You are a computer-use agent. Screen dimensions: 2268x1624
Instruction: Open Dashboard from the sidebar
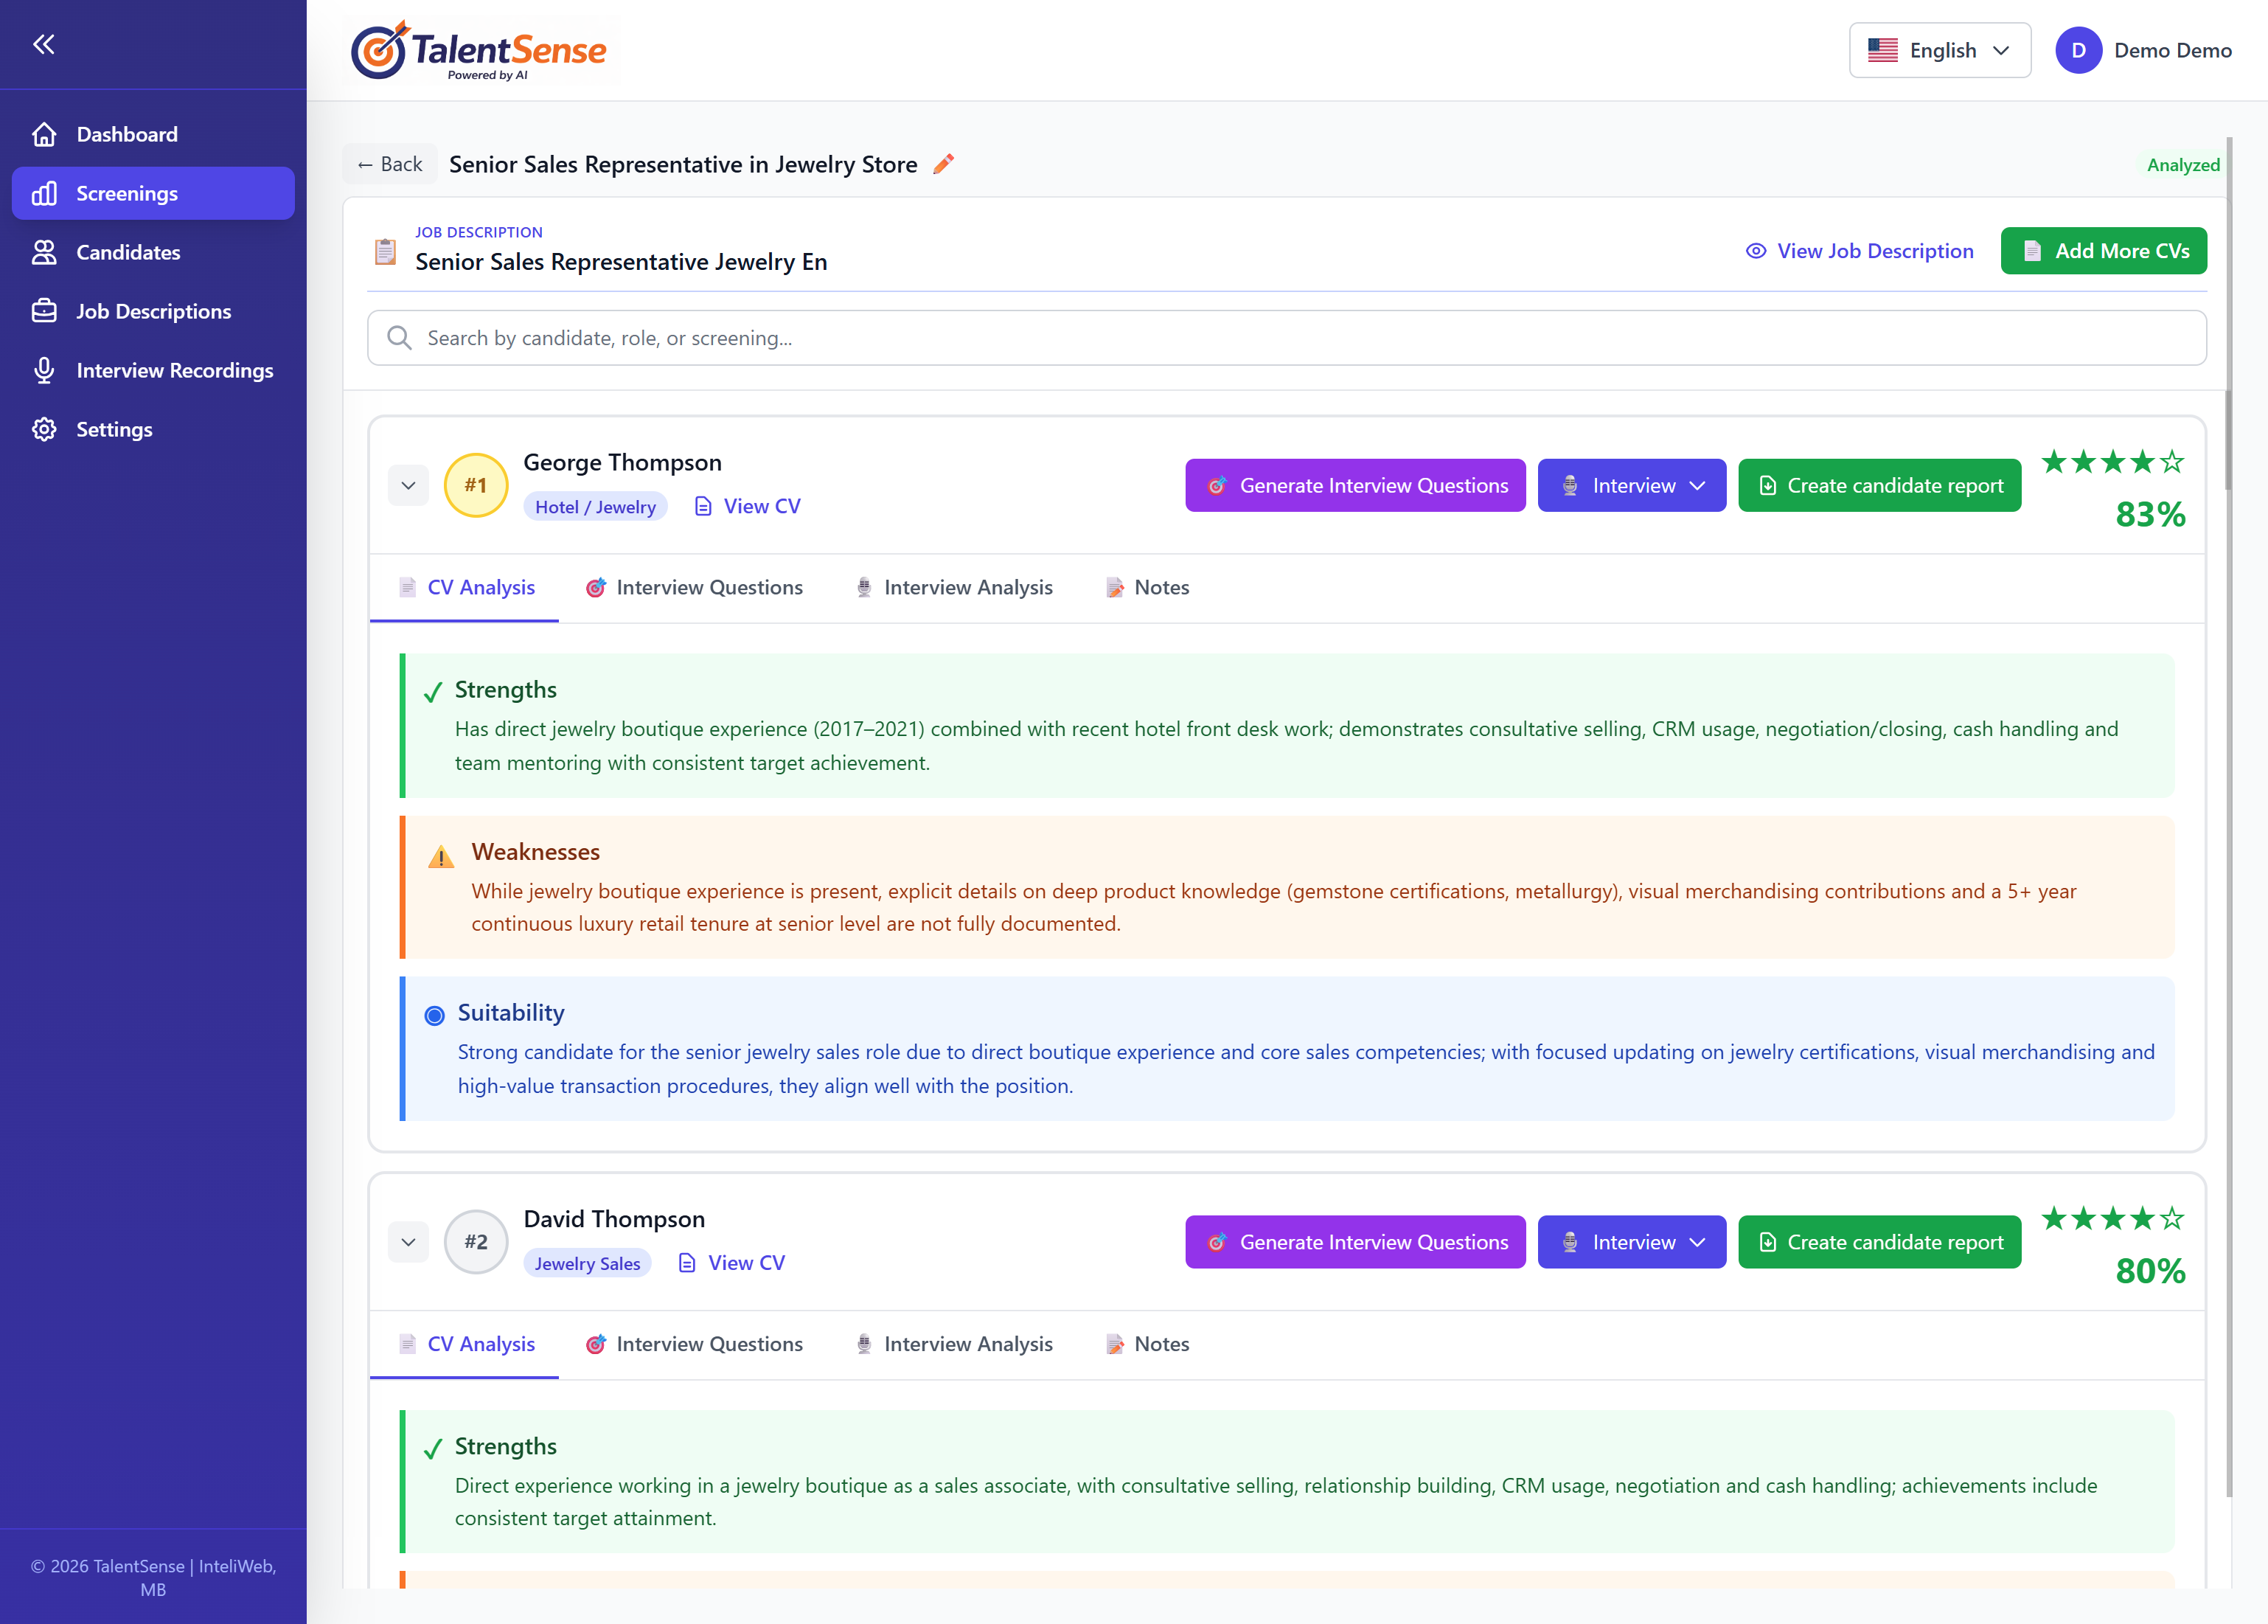(126, 134)
